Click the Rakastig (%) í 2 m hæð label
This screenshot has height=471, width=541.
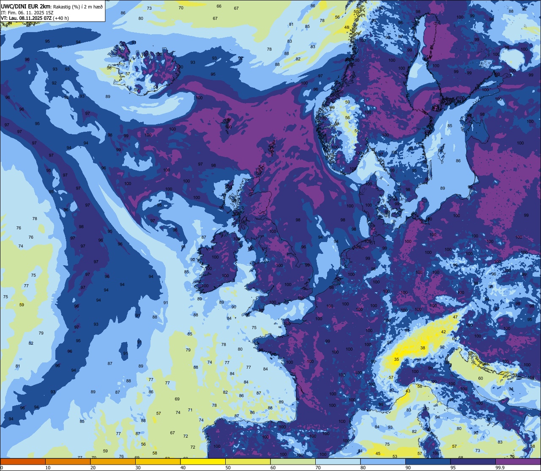[78, 6]
